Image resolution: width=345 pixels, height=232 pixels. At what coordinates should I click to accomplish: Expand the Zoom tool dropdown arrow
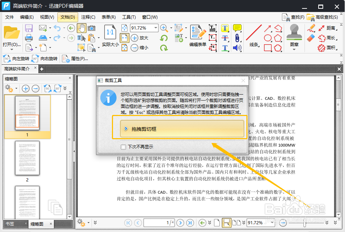[x=171, y=28]
